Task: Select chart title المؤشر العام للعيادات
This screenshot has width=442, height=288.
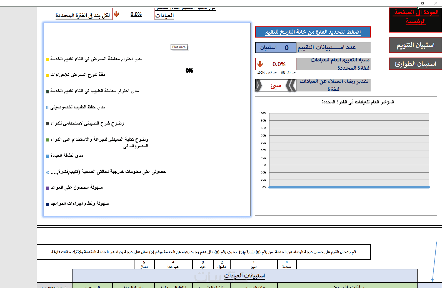Action: [x=357, y=102]
